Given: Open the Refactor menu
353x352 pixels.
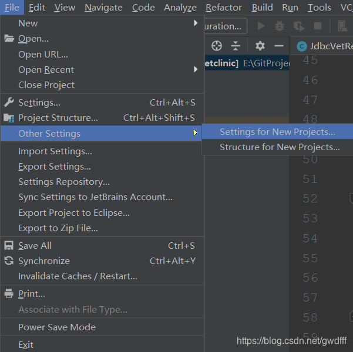Looking at the screenshot, I should [224, 8].
